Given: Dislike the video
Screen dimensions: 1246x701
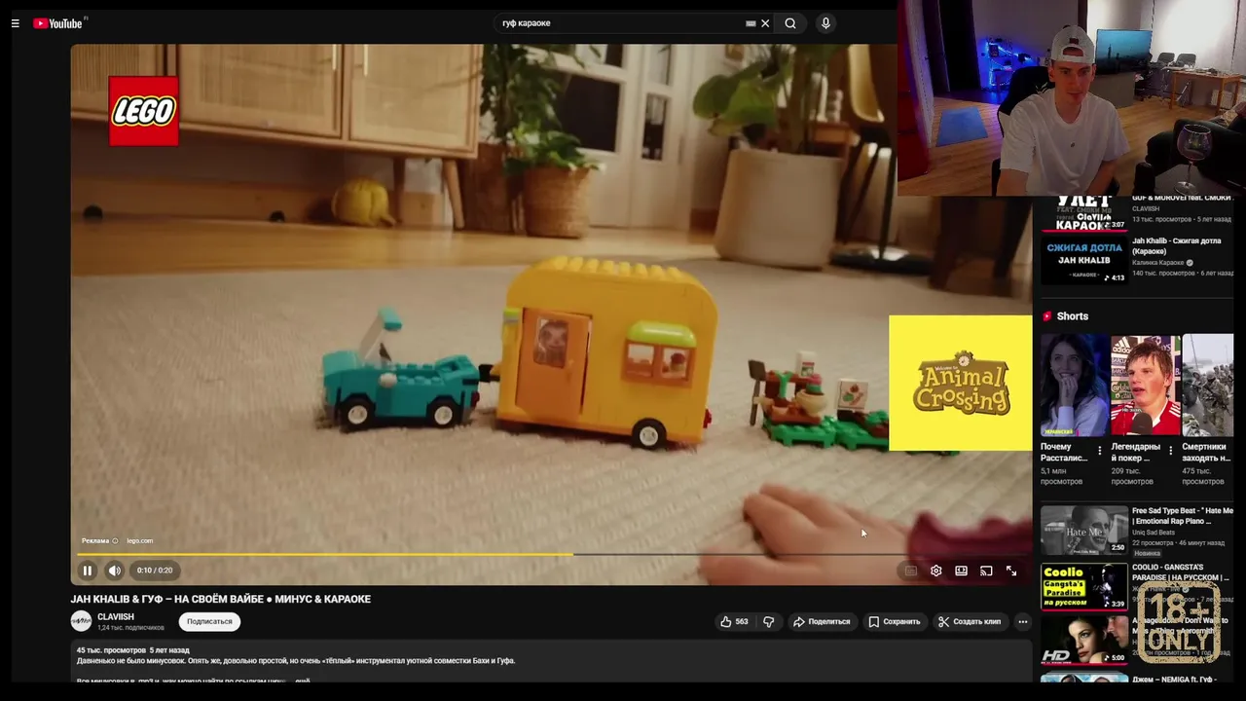Looking at the screenshot, I should click(x=768, y=621).
